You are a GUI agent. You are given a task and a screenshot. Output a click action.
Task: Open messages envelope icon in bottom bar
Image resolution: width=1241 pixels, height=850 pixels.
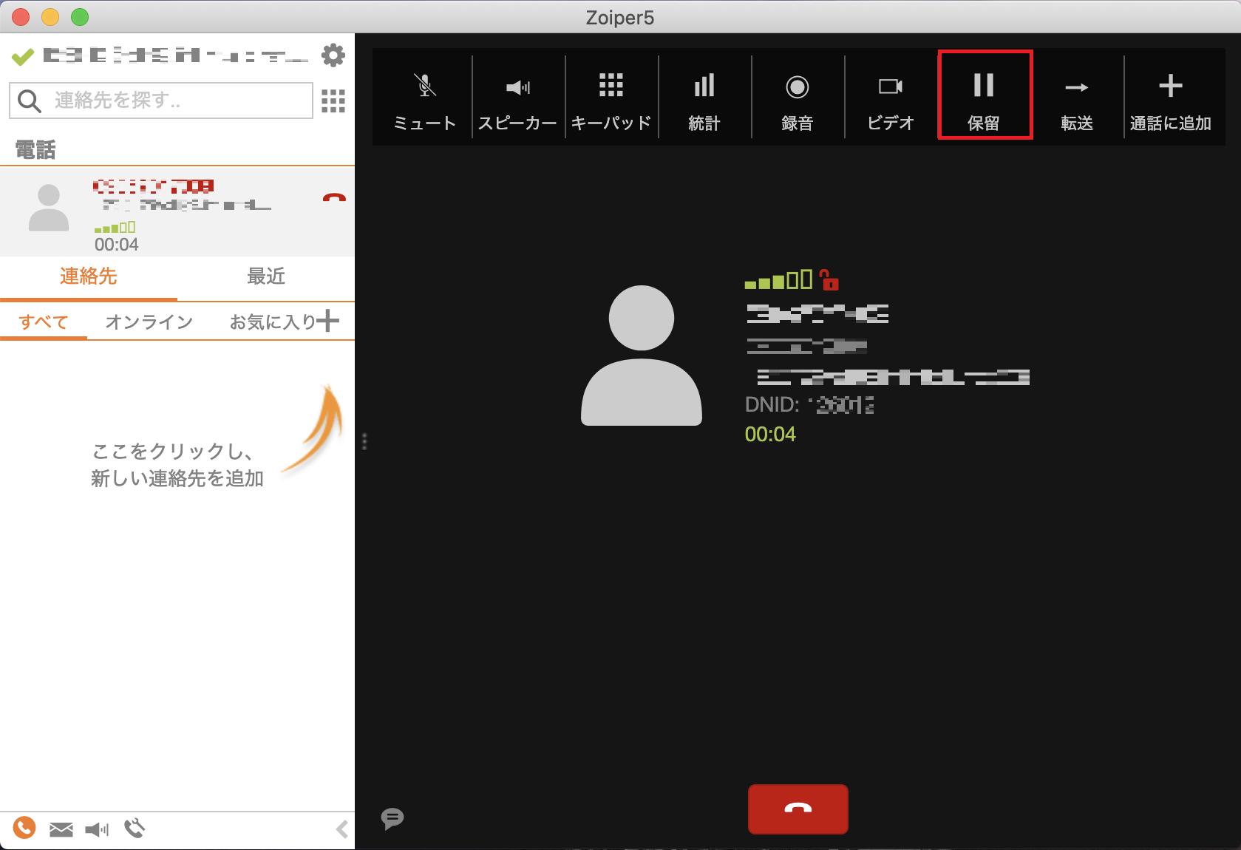point(61,829)
